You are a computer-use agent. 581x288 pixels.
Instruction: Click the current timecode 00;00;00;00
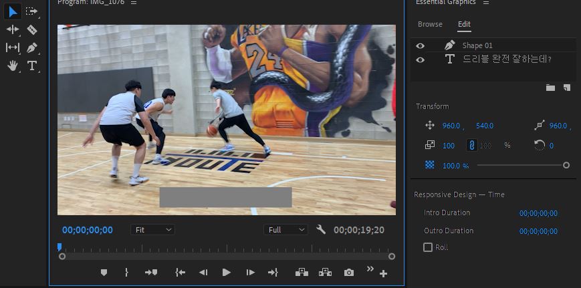[88, 230]
